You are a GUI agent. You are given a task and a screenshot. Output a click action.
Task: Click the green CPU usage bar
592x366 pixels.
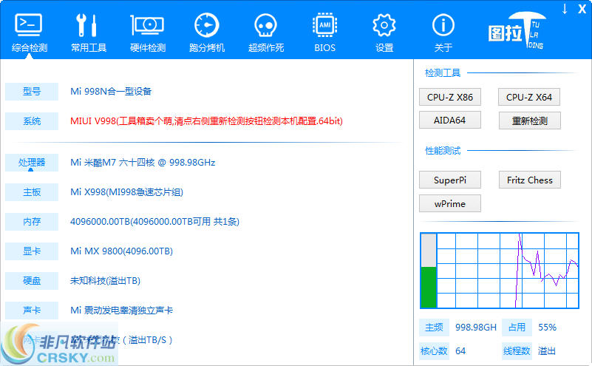point(429,287)
